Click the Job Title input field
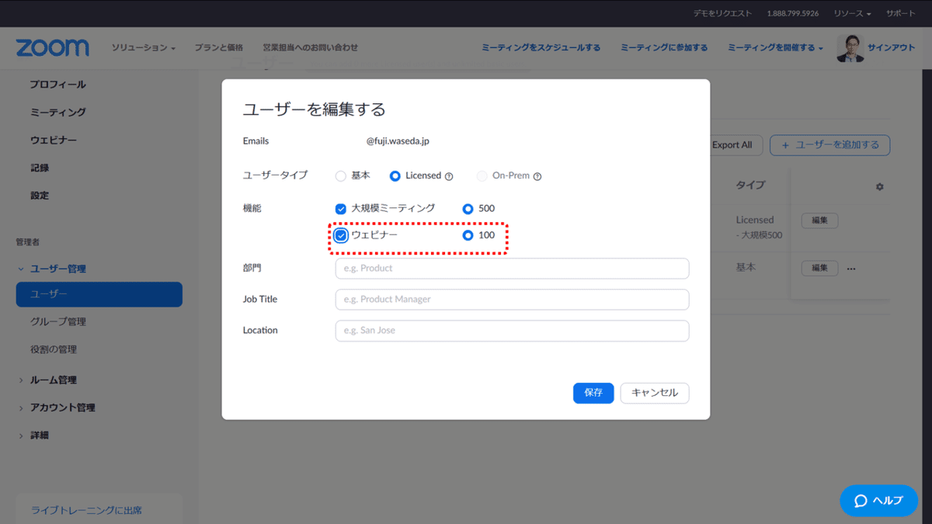 click(x=512, y=299)
